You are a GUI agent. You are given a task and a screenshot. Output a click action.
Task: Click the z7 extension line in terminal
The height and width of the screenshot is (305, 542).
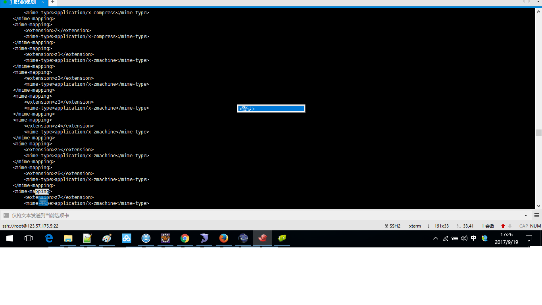(59, 197)
